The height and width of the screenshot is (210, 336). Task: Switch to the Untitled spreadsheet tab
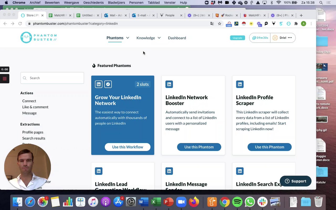point(88,15)
